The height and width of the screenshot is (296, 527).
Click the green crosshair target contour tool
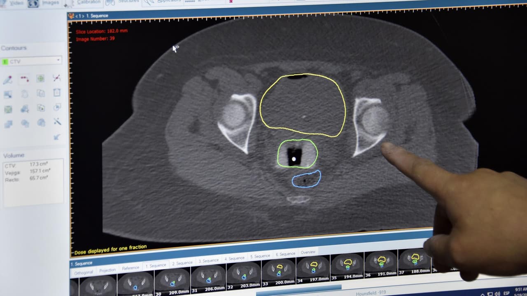40,78
